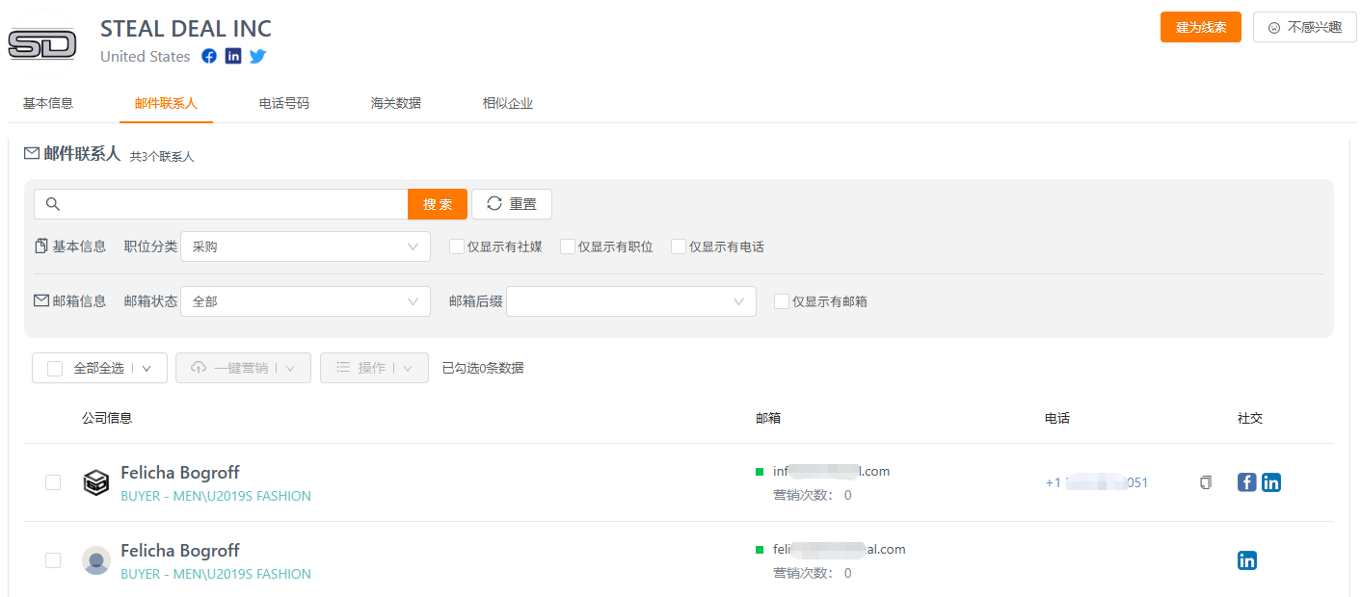Click the magnifier icon in the search box
Screen dimensions: 1362x597
pos(53,204)
